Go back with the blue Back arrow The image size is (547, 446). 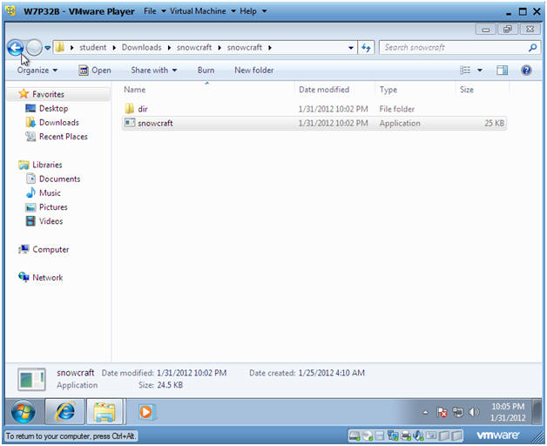point(15,47)
